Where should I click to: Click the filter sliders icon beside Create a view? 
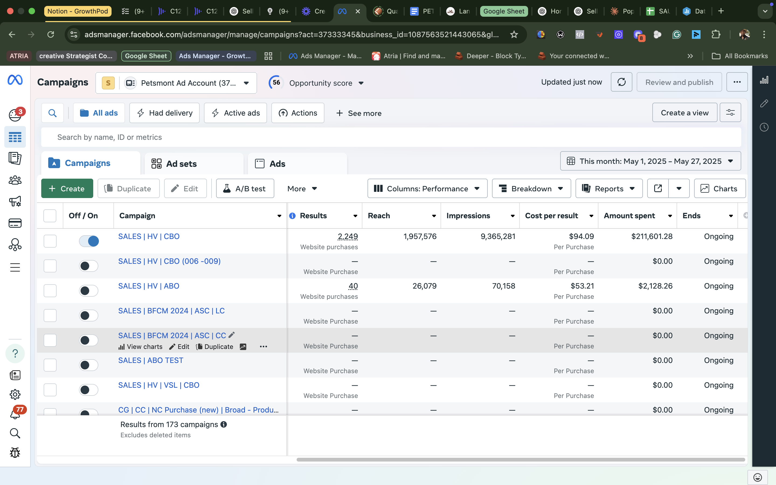click(730, 113)
